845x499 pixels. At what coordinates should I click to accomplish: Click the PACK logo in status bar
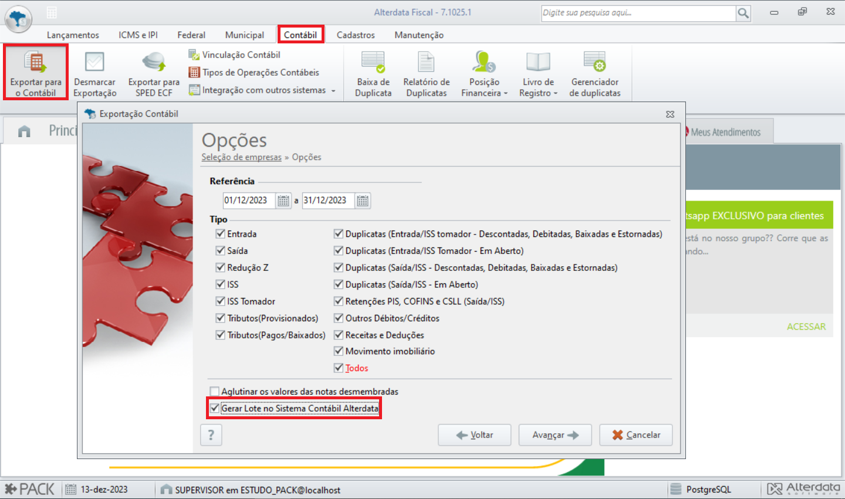point(29,489)
